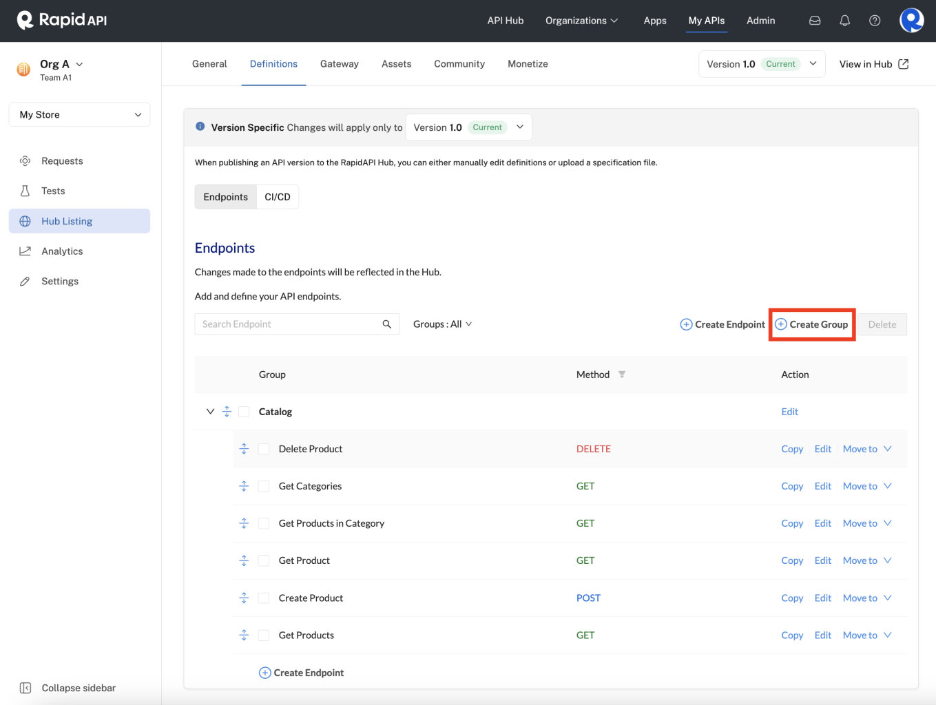
Task: Tick the Get Categories checkbox
Action: pos(264,486)
